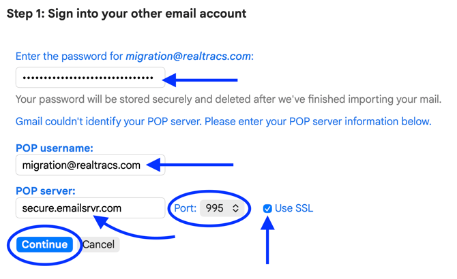Click the arrow pointing at the POP username field
This screenshot has width=457, height=279.
(x=198, y=165)
